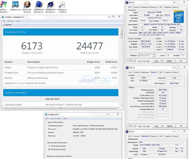Click the CAS# Latency value in CPU-Z Memory
This screenshot has height=159, width=189.
pos(163,95)
